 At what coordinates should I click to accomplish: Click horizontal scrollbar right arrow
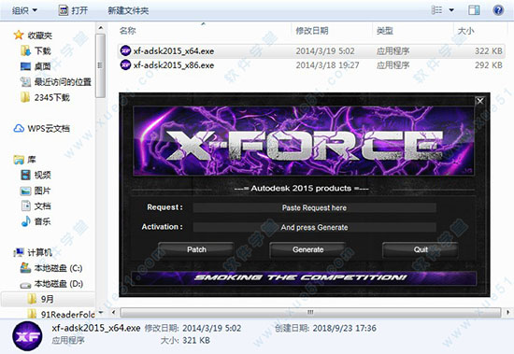pos(507,312)
